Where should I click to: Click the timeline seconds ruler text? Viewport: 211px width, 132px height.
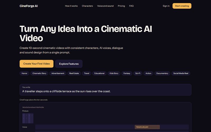click(x=33, y=107)
